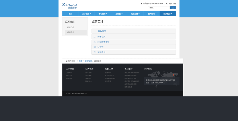Open 诚聘英才 under footer 站内链接
The width and height of the screenshot is (238, 121).
tap(89, 78)
